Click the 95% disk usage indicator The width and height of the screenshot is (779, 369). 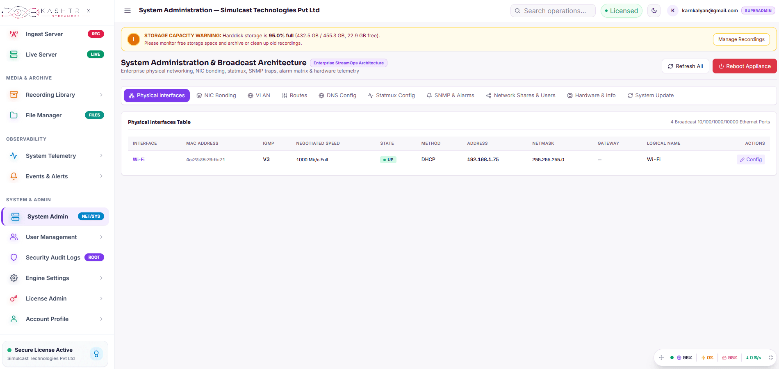pyautogui.click(x=729, y=358)
